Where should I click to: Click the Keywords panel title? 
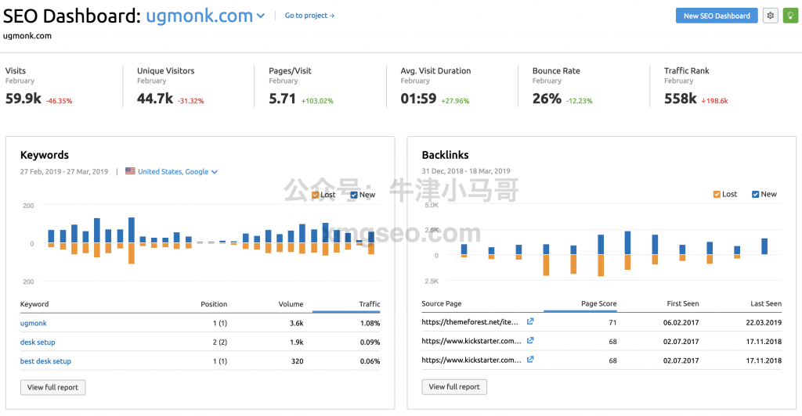point(45,155)
